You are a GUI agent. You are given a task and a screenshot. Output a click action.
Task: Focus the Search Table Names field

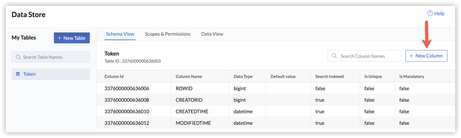click(54, 57)
